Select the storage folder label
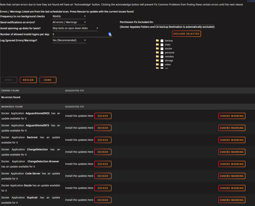Screen dimensions: 255x206 click(169, 61)
